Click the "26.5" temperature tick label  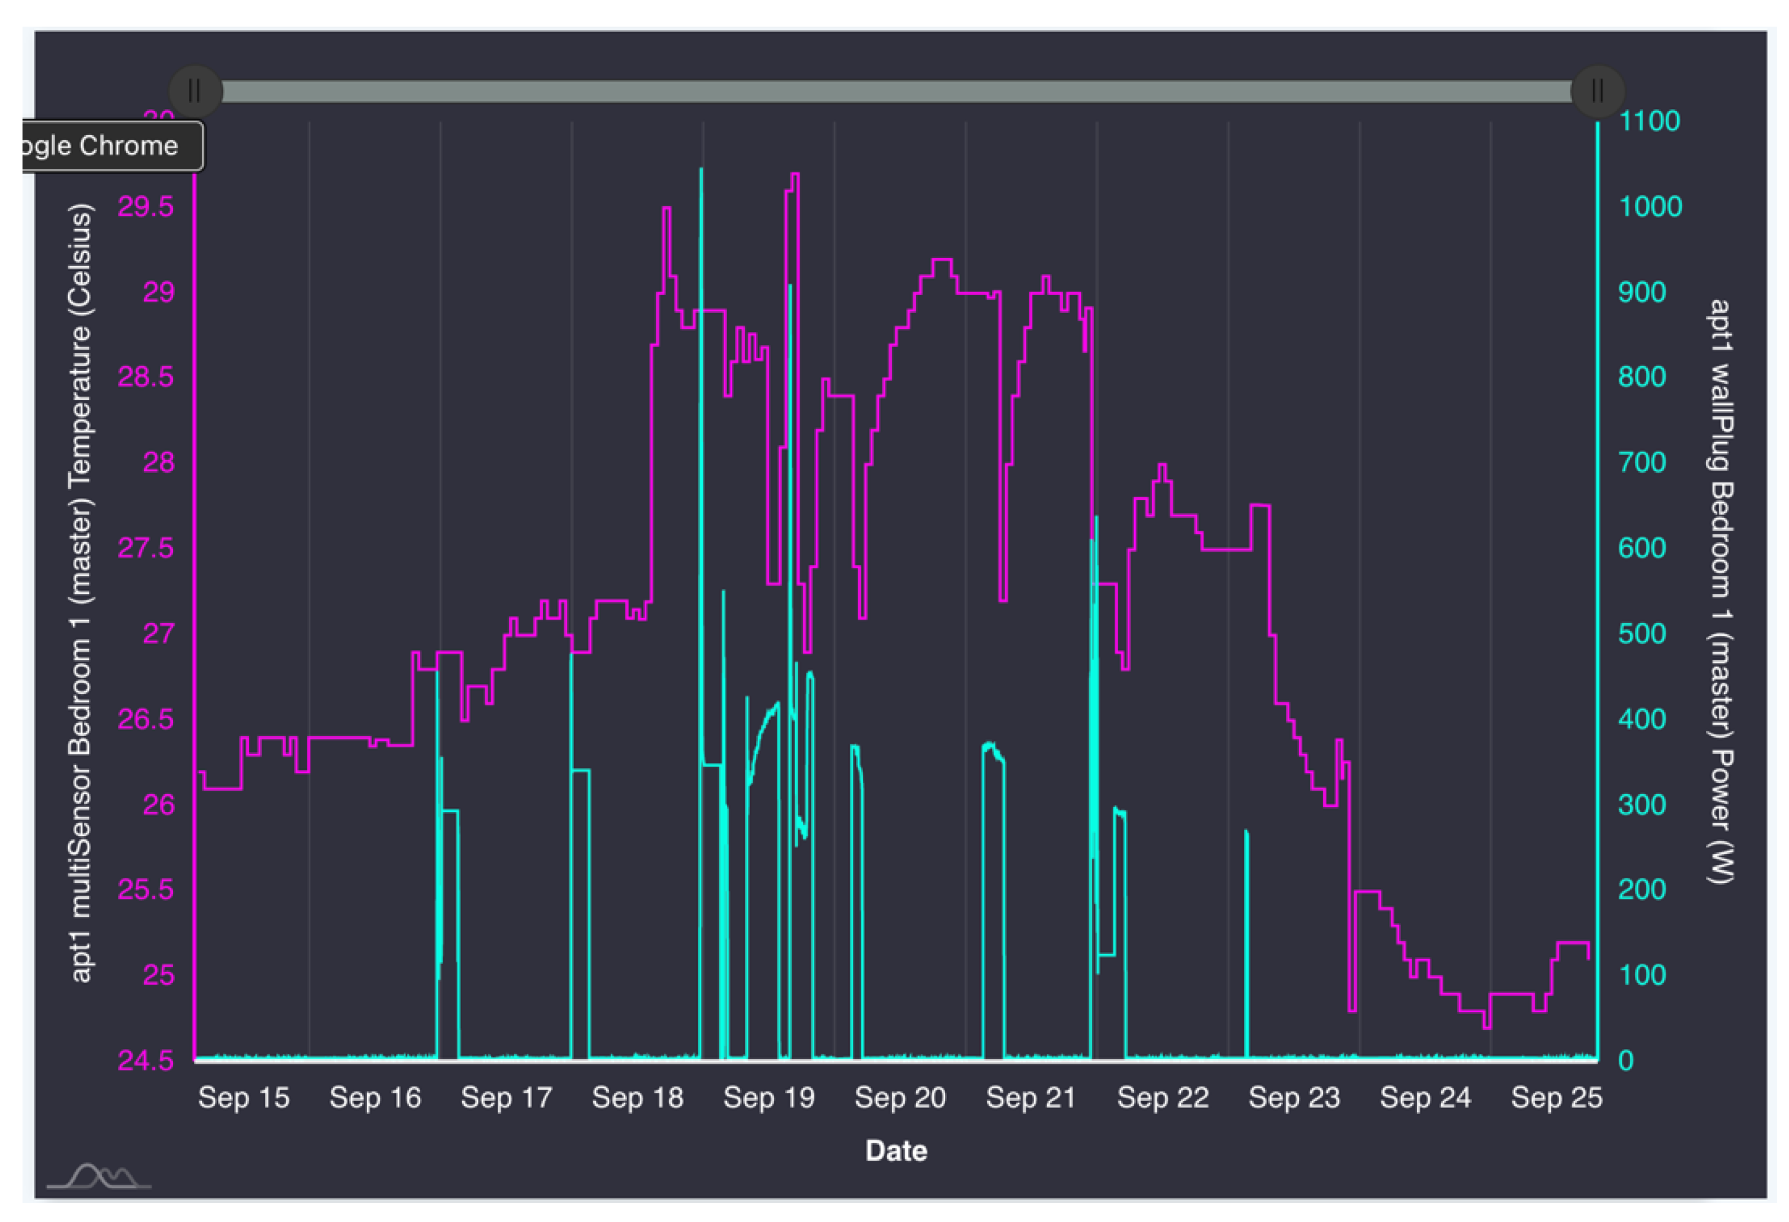point(146,719)
